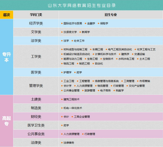Viewport: 163px width, 147px height.
Task: Click the 学科门类 column header
Action: tap(36, 15)
